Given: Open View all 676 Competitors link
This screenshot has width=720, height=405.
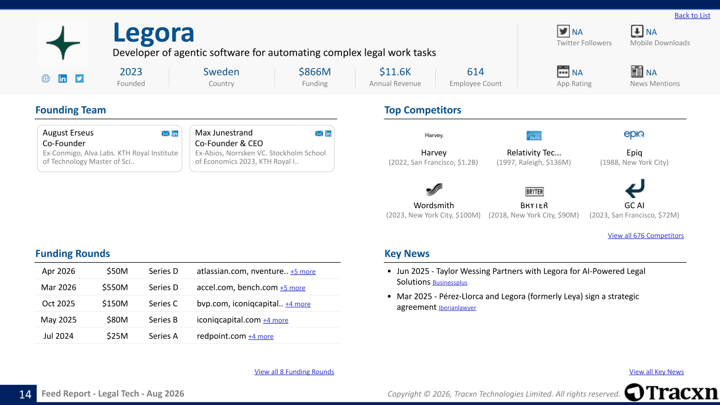Looking at the screenshot, I should [x=646, y=236].
